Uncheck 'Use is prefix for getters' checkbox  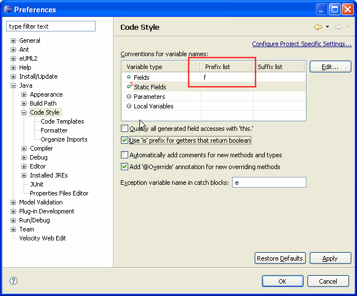click(x=124, y=140)
